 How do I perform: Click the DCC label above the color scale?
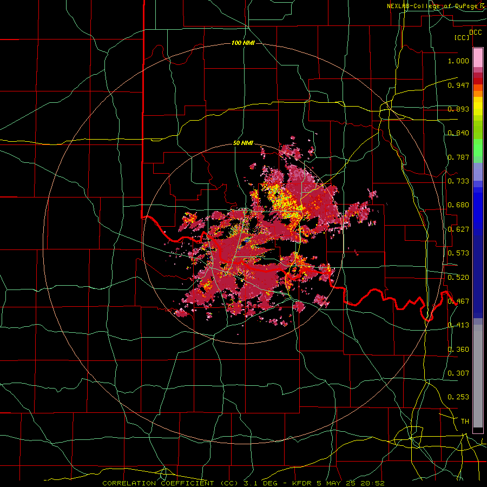coord(475,32)
